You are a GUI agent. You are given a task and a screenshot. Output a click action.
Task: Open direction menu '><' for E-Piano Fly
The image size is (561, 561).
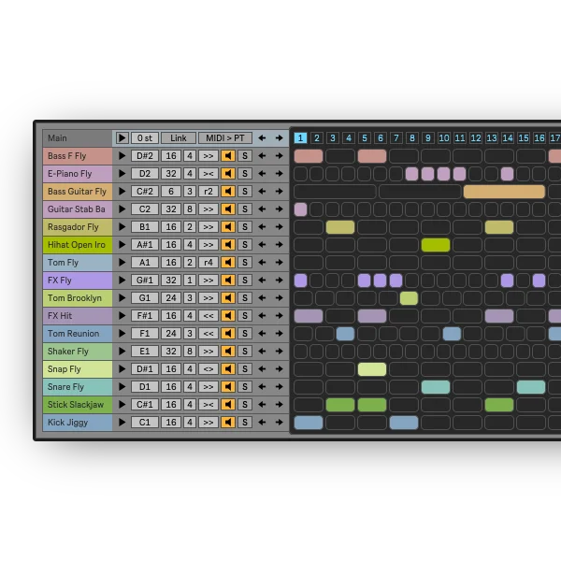(x=209, y=174)
